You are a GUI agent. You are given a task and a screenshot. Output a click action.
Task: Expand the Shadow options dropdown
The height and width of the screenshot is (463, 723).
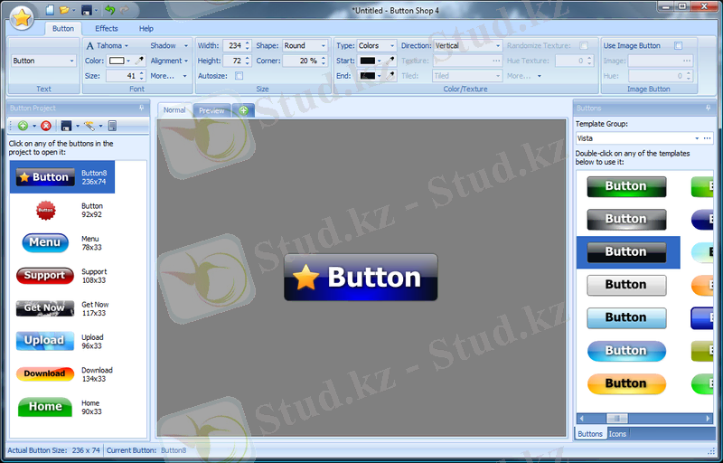(186, 45)
